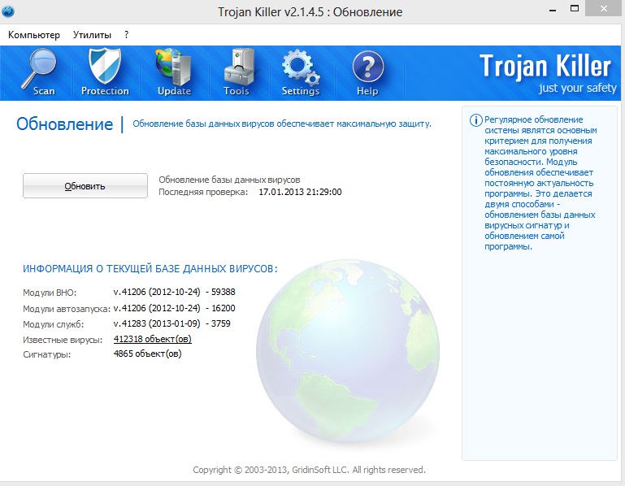Open the Help question mark section
Viewport: 625px width, 486px height.
click(367, 72)
